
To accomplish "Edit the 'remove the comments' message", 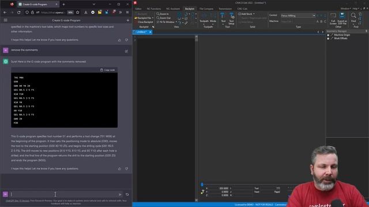I will [126, 51].
